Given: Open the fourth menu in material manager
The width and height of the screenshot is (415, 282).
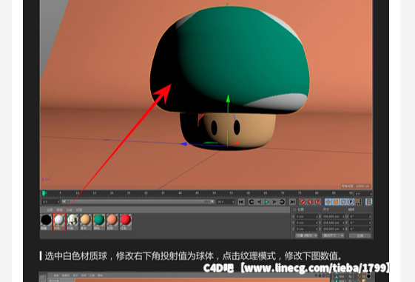Looking at the screenshot, I should (79, 210).
